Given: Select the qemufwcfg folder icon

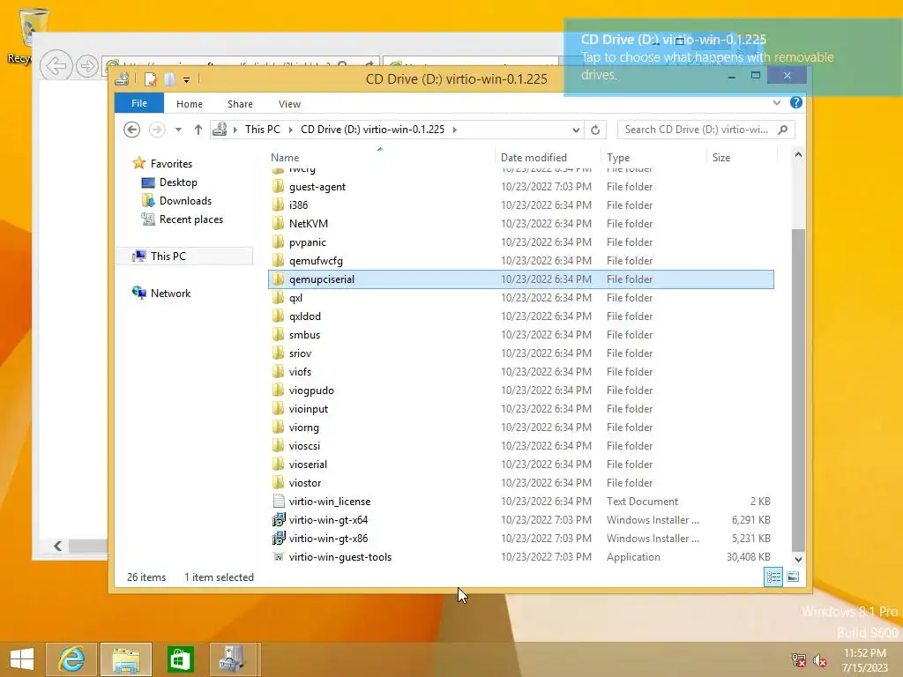Looking at the screenshot, I should 278,260.
